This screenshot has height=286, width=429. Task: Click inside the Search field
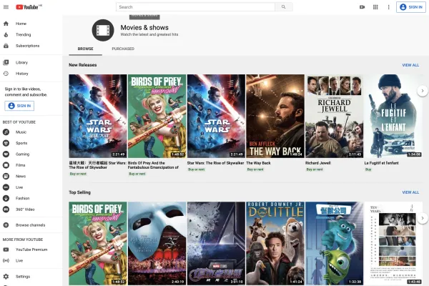click(x=195, y=7)
